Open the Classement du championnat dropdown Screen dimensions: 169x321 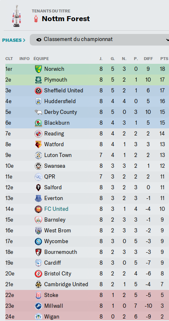click(99, 40)
